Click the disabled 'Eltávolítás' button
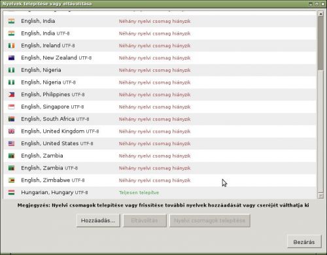This screenshot has width=327, height=255. point(145,220)
